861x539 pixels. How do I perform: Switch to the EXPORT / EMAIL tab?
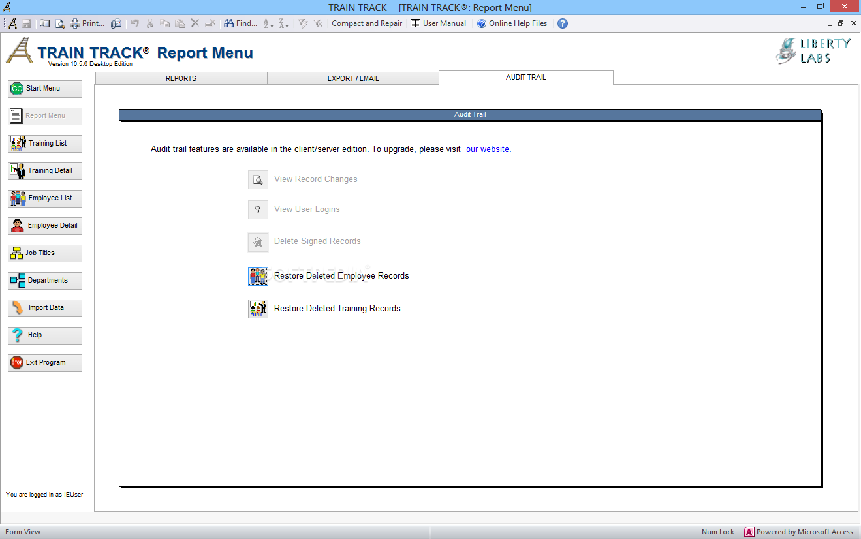tap(353, 78)
